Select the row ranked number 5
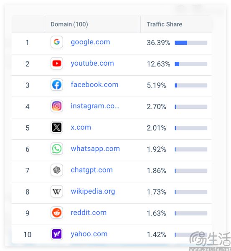Screen dimensions: 231x251 (112, 128)
